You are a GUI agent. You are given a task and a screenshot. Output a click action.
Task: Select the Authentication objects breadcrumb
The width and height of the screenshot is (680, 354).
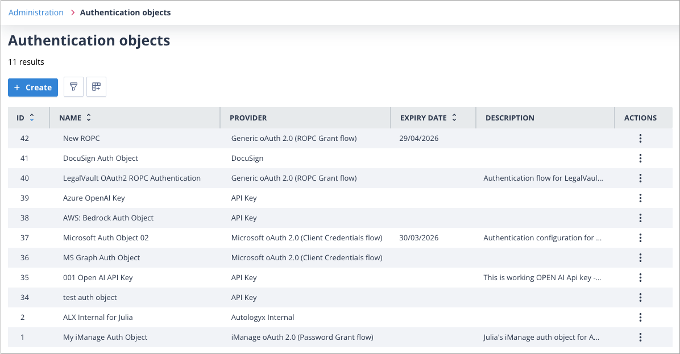click(125, 13)
